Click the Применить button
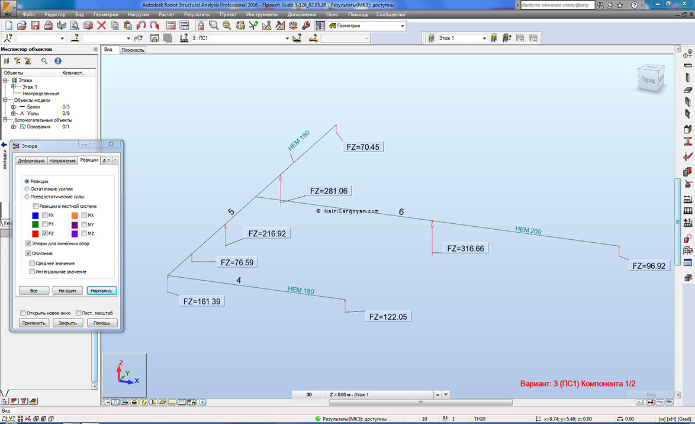 34,323
